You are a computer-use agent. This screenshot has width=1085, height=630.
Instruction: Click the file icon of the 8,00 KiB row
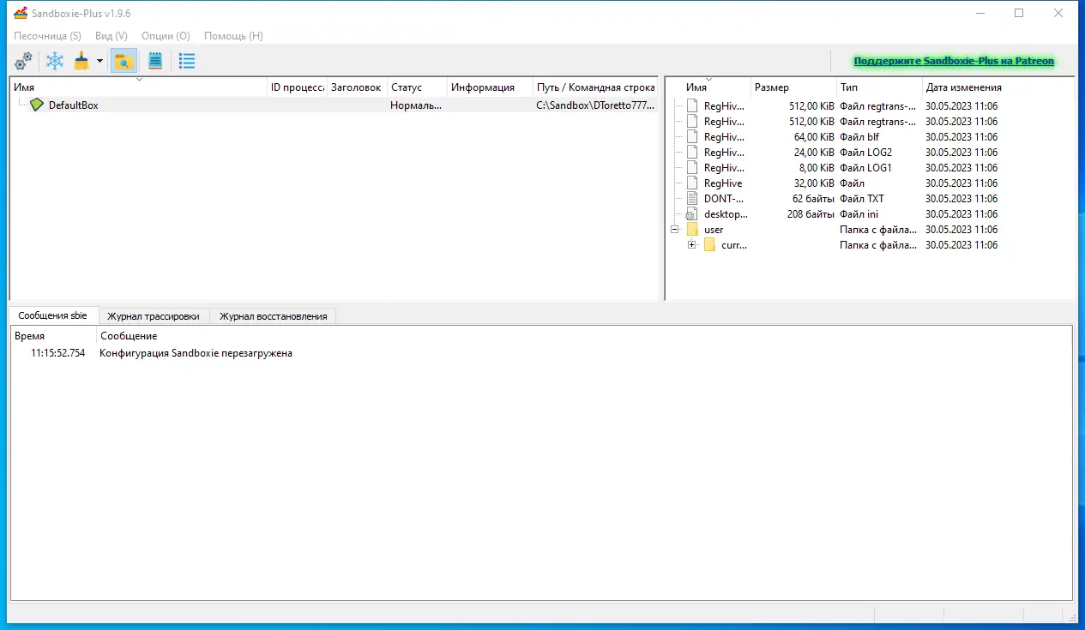coord(692,168)
